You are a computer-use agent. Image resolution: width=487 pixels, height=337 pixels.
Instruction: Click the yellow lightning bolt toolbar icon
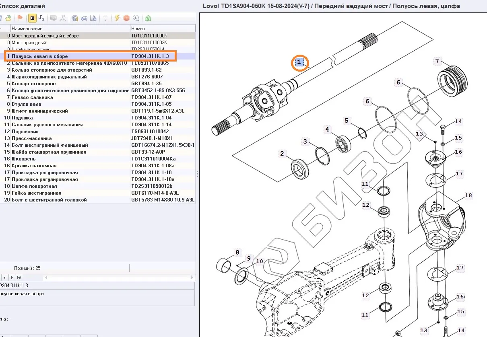117,18
